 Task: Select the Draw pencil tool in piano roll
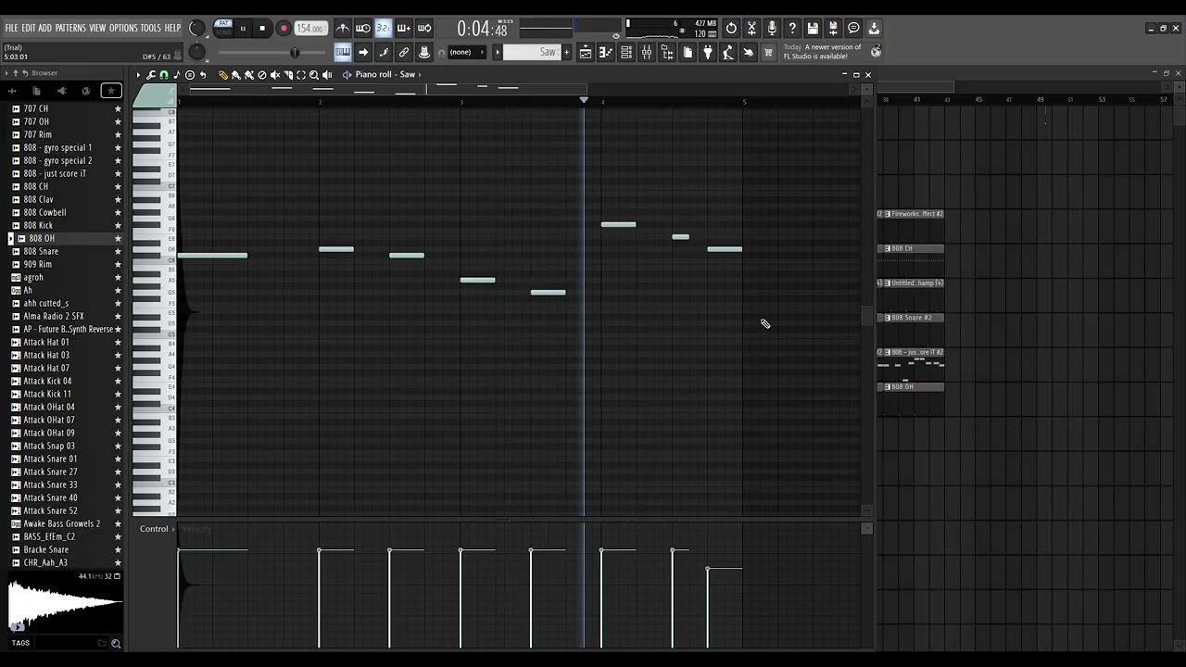223,75
